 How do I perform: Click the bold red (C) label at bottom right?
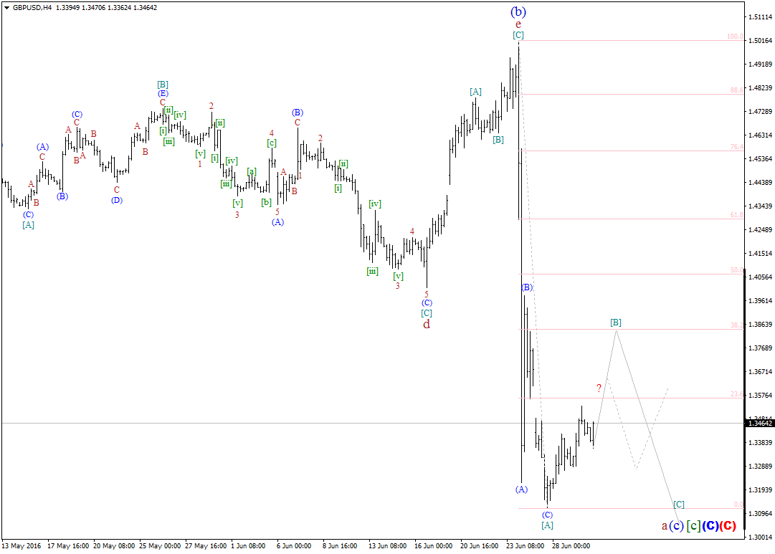pyautogui.click(x=727, y=526)
